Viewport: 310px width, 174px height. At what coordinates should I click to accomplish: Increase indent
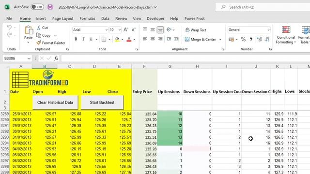(176, 39)
